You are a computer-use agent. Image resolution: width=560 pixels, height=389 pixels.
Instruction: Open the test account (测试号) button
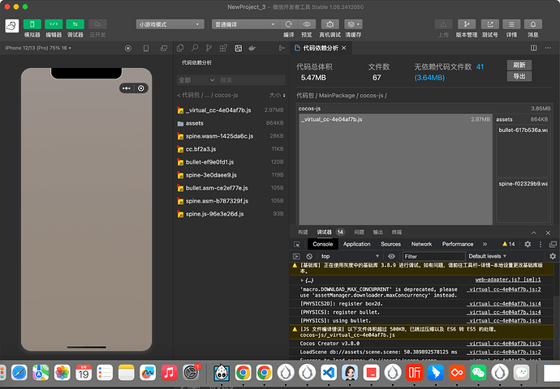[x=490, y=24]
